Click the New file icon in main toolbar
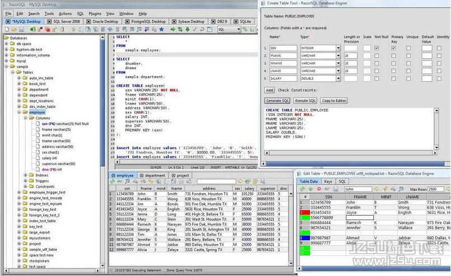Screen dimensions: 451x276 click(x=7, y=29)
